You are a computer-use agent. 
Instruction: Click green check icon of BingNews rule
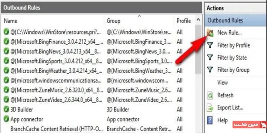tap(6, 51)
